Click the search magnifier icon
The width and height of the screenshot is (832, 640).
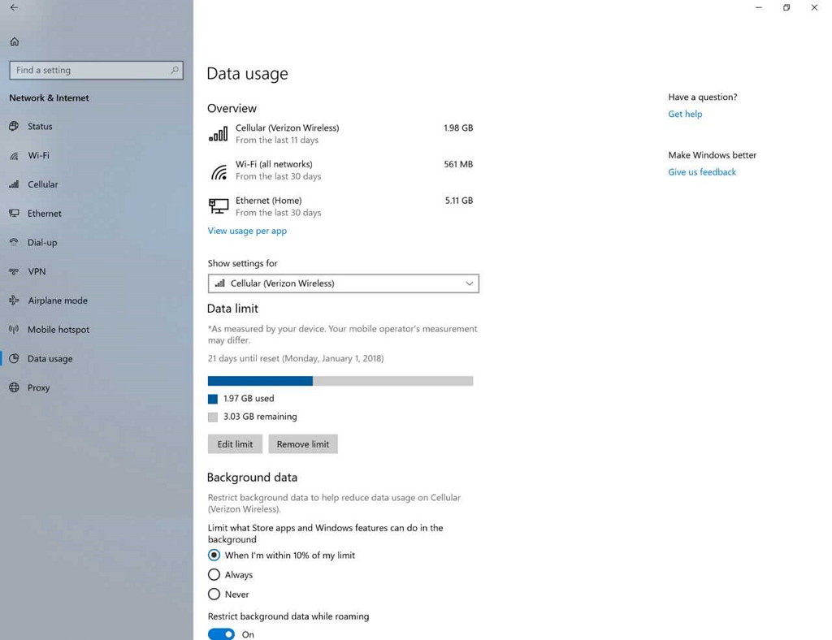(175, 70)
